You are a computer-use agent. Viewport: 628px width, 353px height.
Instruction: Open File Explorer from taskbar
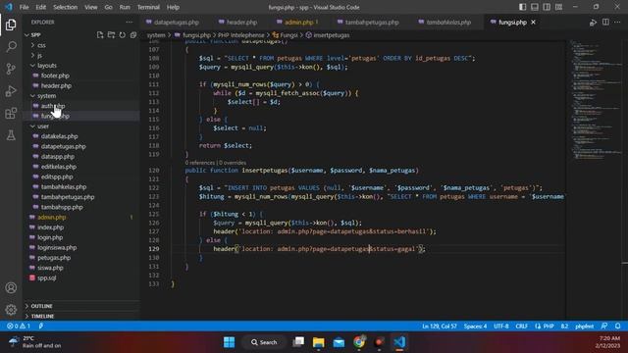319,342
